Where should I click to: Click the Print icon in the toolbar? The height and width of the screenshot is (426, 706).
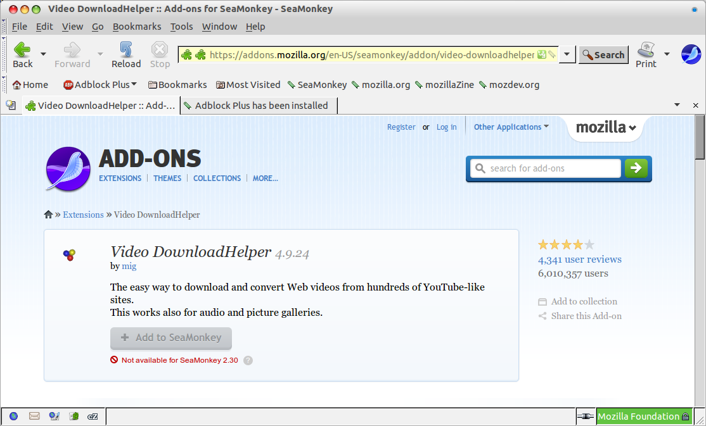coord(646,49)
